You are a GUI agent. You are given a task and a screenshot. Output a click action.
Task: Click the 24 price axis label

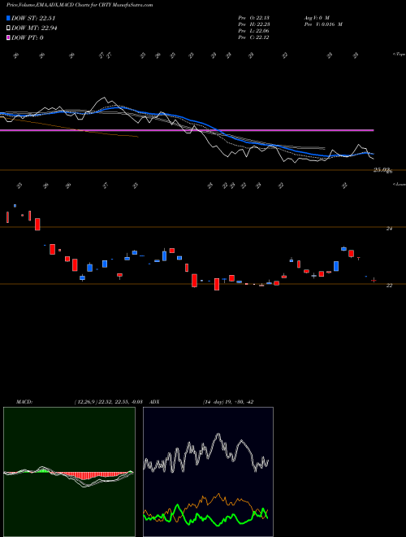(x=389, y=229)
